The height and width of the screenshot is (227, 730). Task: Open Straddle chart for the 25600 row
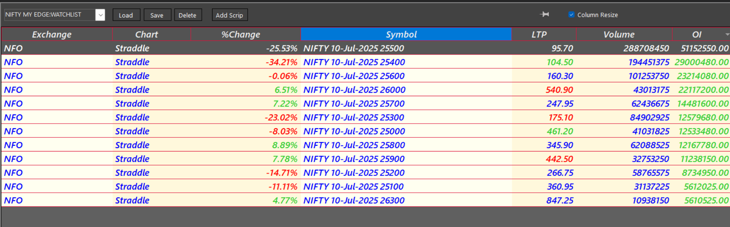click(x=132, y=76)
